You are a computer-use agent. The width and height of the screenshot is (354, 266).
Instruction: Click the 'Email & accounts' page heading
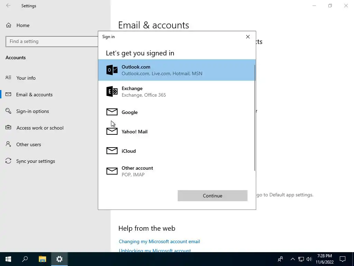pyautogui.click(x=153, y=25)
